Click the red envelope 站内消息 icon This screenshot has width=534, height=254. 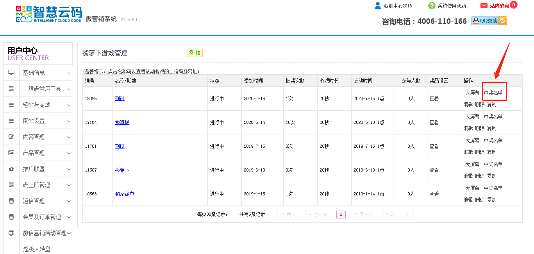484,6
